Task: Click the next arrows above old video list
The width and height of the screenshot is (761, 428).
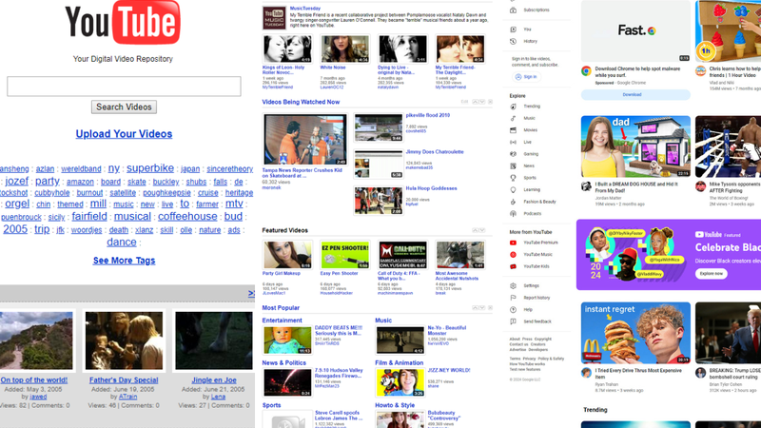Action: pyautogui.click(x=251, y=294)
